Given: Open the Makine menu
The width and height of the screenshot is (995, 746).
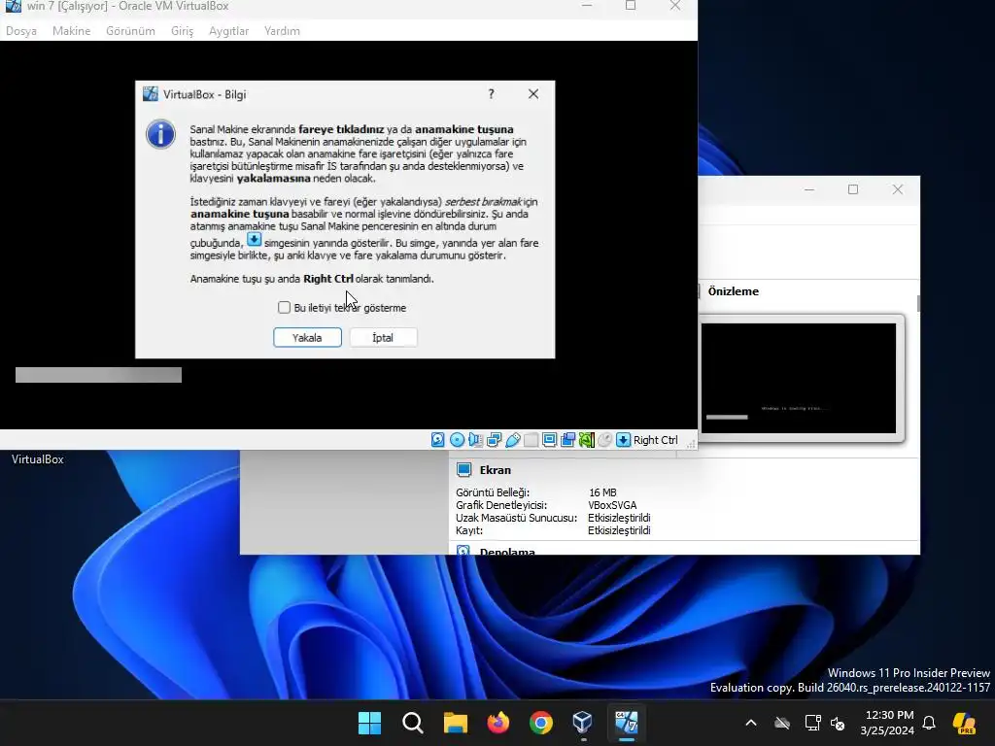Looking at the screenshot, I should (71, 30).
